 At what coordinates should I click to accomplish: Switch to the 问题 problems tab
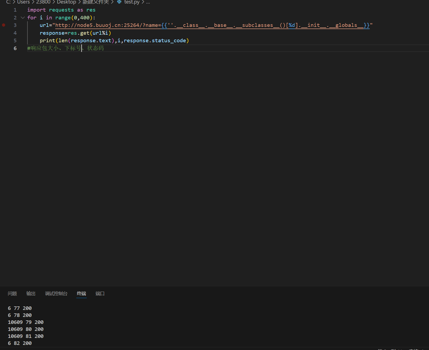click(12, 294)
